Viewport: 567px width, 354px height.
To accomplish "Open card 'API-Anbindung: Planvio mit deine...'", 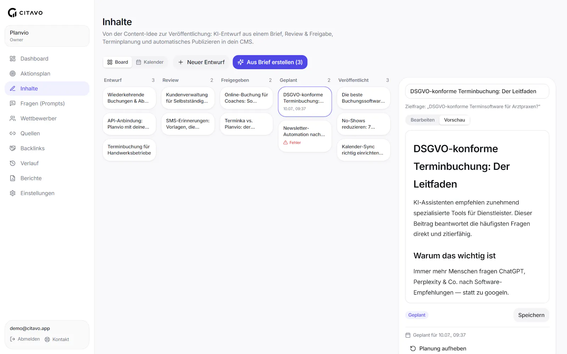I will [129, 124].
